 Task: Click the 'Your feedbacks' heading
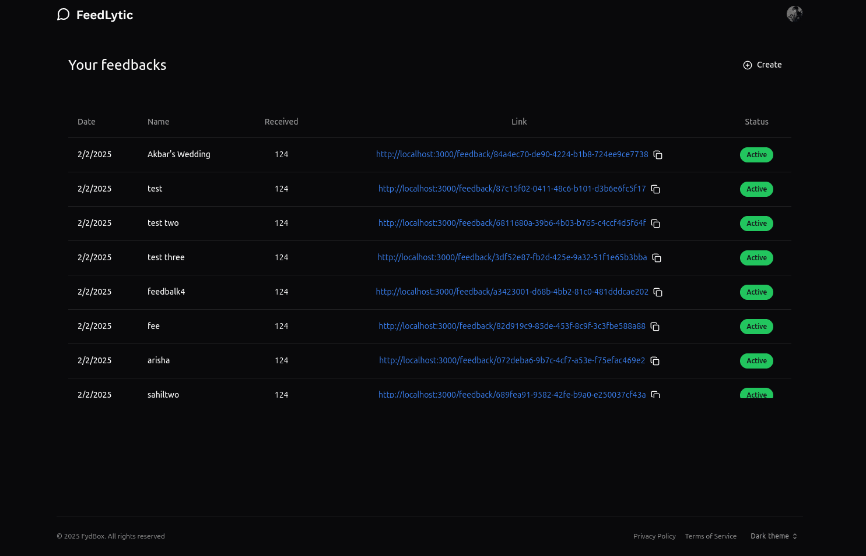click(117, 65)
